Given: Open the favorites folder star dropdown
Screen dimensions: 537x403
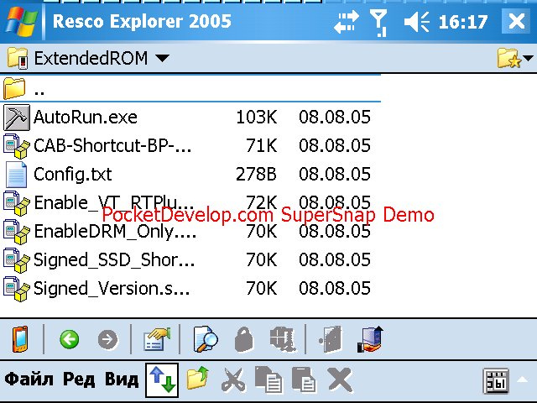Looking at the screenshot, I should (x=514, y=58).
